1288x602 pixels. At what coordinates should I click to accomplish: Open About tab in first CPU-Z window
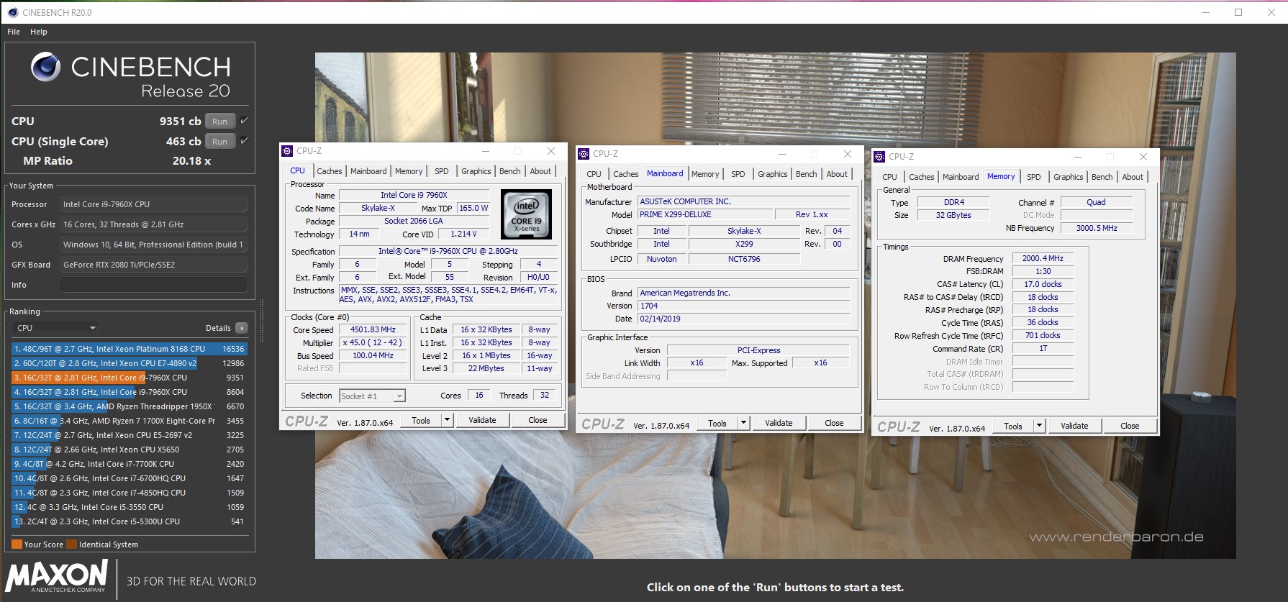point(540,171)
